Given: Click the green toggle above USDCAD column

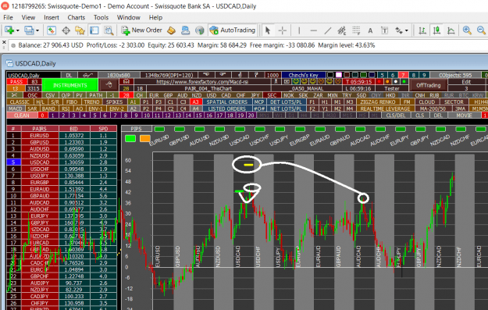Looking at the screenshot, I should pyautogui.click(x=240, y=129).
